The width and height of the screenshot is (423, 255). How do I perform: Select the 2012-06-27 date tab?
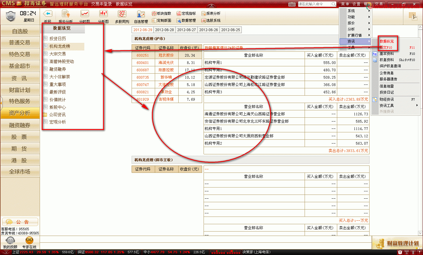pos(187,30)
